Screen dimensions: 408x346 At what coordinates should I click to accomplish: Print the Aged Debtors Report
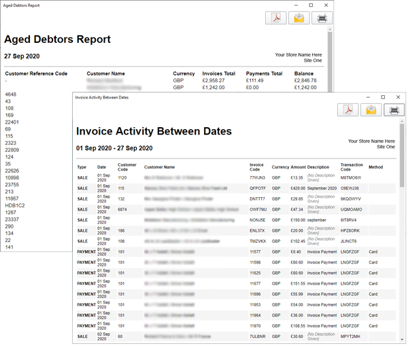click(x=321, y=18)
